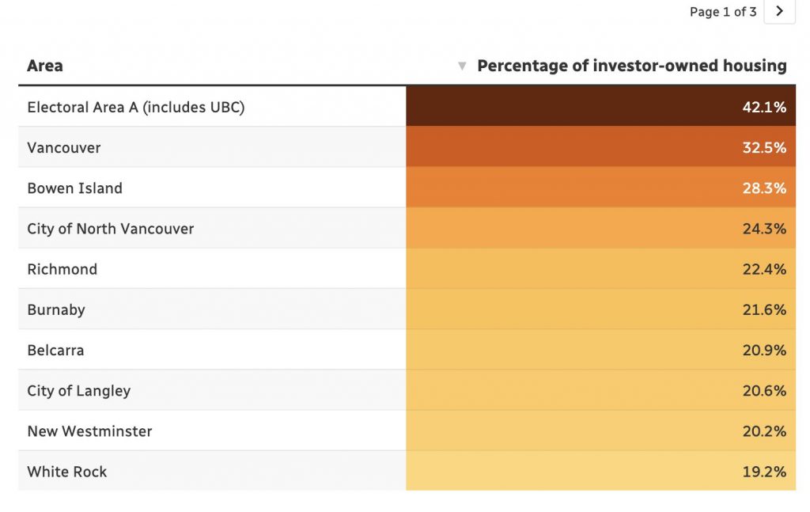The width and height of the screenshot is (810, 512).
Task: Go to next page using chevron arrow
Action: [779, 12]
